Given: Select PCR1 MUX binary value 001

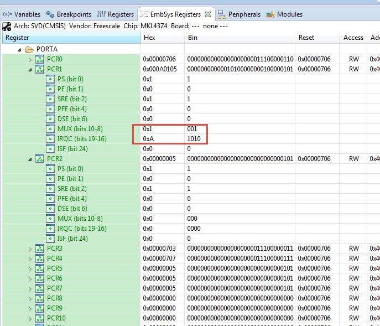Looking at the screenshot, I should 192,129.
